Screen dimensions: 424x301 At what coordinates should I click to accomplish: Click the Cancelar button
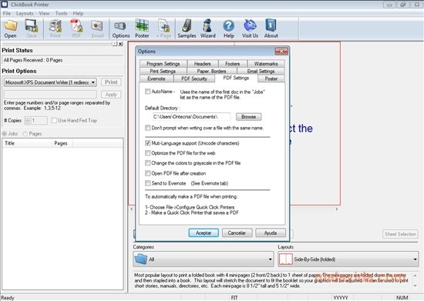click(237, 232)
